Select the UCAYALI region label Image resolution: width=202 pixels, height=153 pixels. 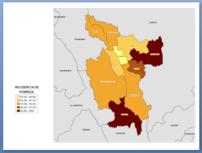[174, 125]
